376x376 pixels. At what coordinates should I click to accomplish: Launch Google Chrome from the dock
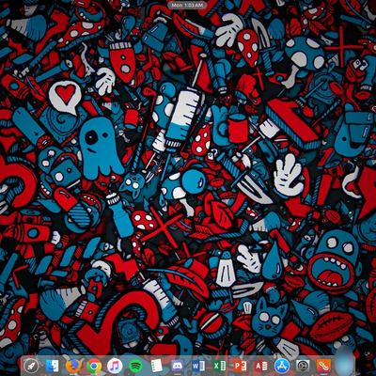94,366
